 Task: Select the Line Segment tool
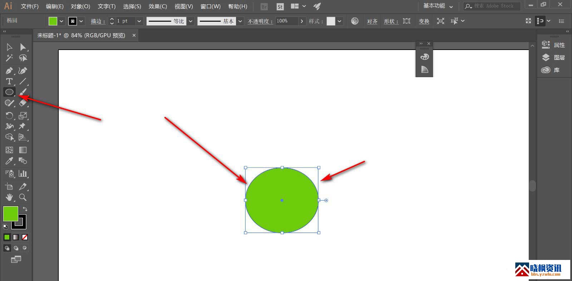pos(23,81)
